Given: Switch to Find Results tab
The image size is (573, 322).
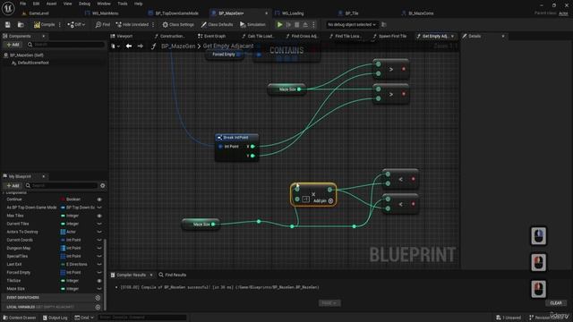Looking at the screenshot, I should (x=172, y=275).
